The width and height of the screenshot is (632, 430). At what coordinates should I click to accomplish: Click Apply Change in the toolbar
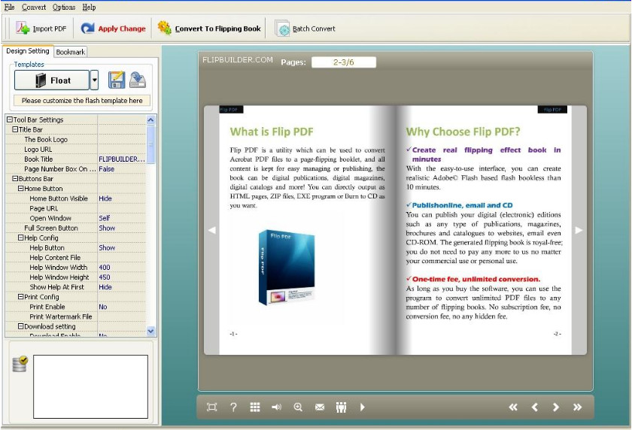click(113, 29)
